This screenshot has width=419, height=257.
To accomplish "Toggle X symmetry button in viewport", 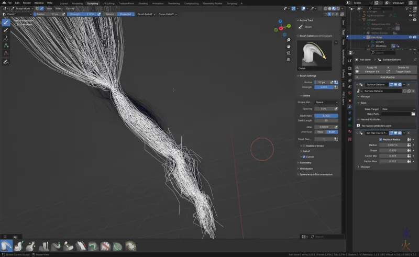I will tap(329, 14).
